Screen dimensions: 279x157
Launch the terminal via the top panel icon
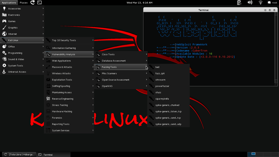[x=39, y=3]
